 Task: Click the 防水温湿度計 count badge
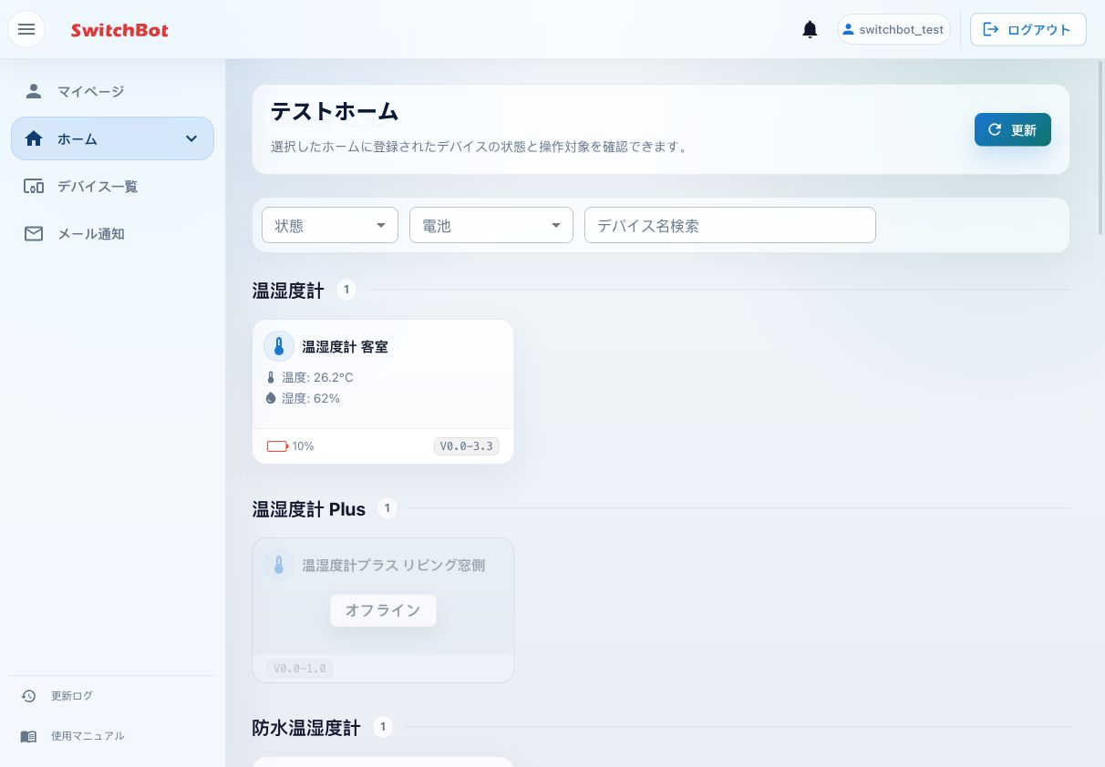383,727
